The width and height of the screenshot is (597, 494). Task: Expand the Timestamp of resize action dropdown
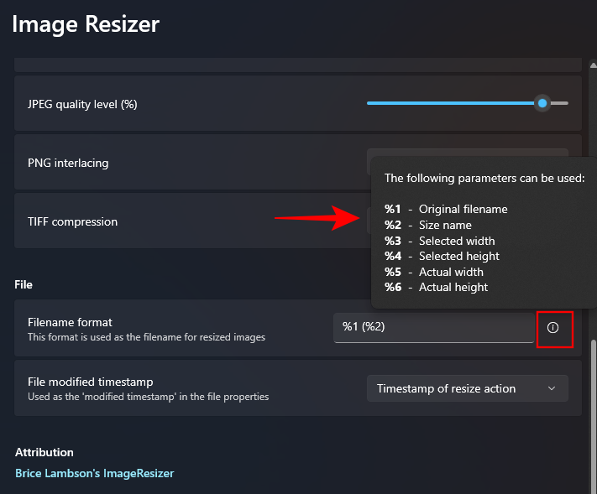pos(467,388)
